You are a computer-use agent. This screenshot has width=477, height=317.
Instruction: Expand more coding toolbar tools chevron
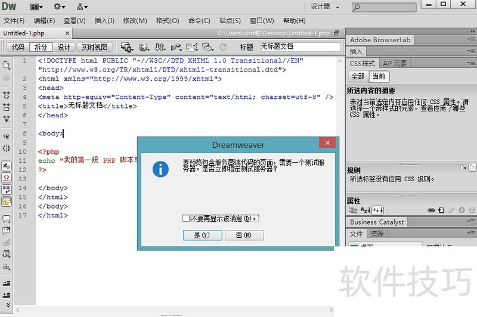[x=8, y=305]
